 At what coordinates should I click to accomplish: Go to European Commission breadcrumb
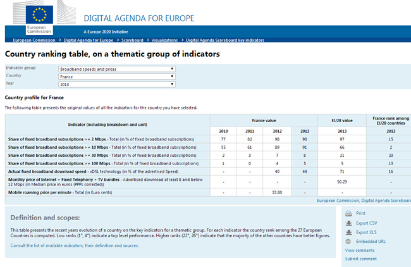tap(34, 40)
